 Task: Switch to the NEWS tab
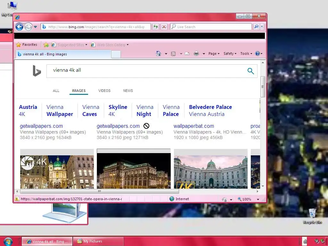(128, 91)
